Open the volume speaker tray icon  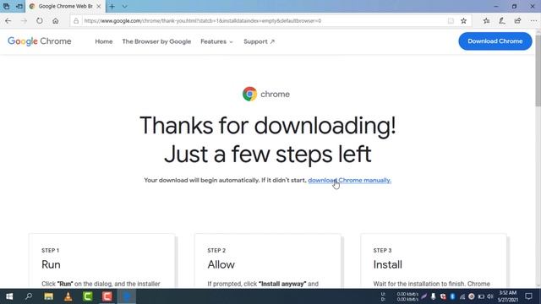pyautogui.click(x=490, y=296)
